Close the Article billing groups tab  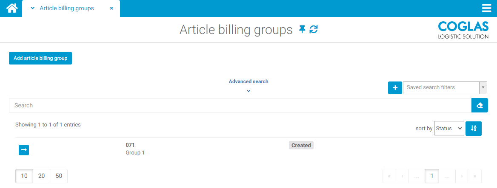click(111, 8)
